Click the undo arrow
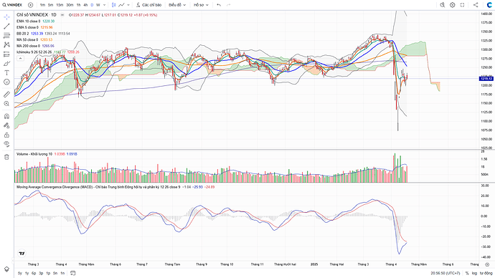The image size is (495, 278). 219,5
